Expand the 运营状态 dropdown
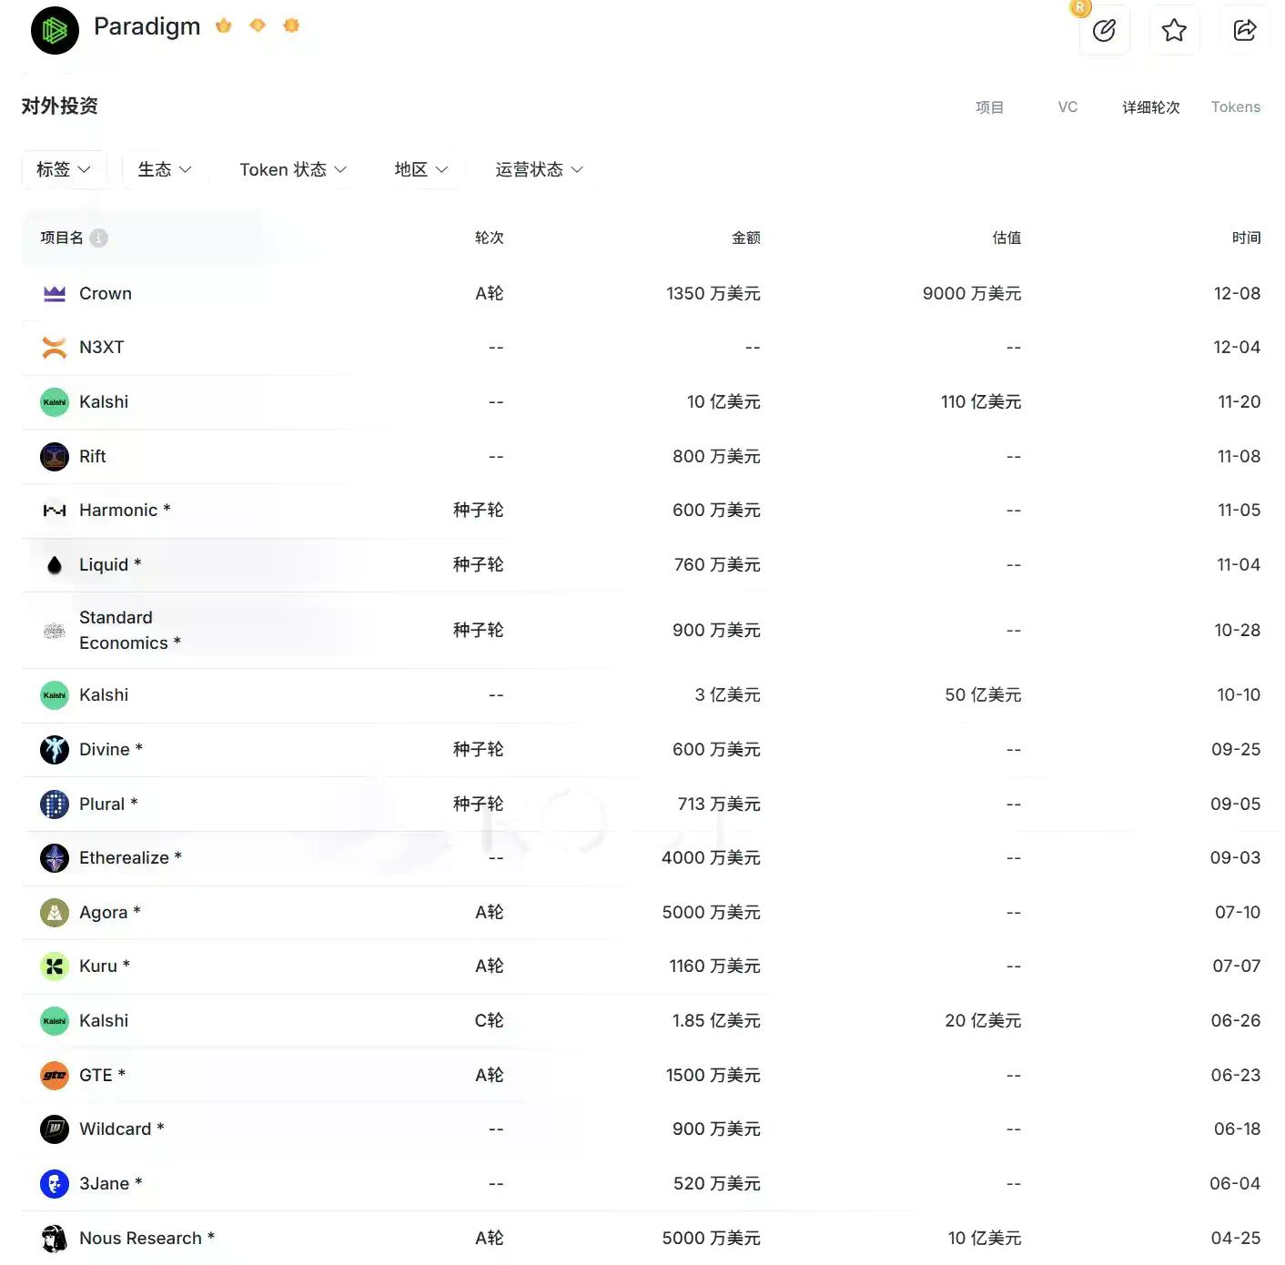Screen dimensions: 1285x1265 pyautogui.click(x=540, y=169)
